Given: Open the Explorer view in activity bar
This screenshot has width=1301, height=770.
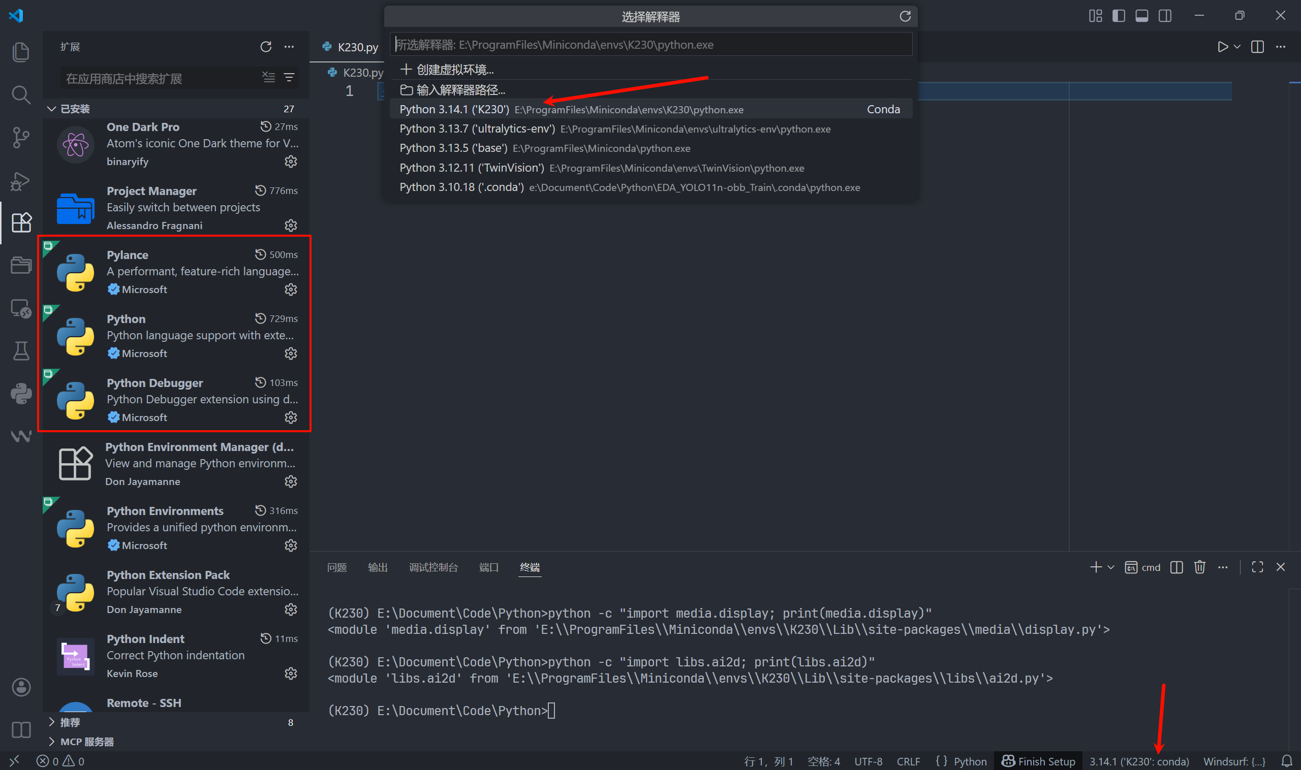Looking at the screenshot, I should pos(21,52).
